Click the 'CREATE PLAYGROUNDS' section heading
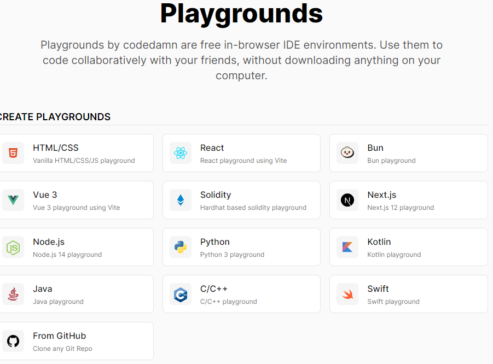The image size is (493, 364). click(x=54, y=117)
